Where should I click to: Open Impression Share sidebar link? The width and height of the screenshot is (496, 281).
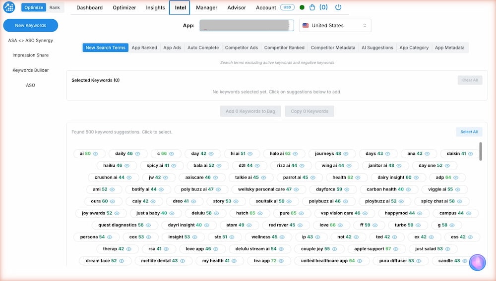coord(31,55)
